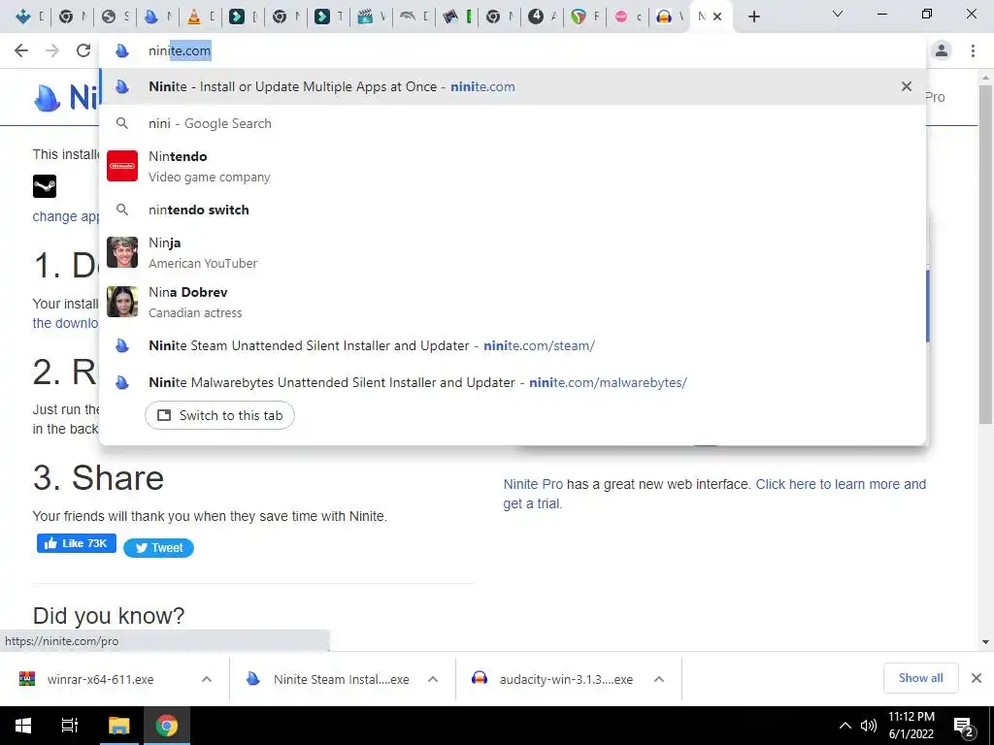Click the Tweet button
Image resolution: width=994 pixels, height=745 pixels.
(158, 548)
